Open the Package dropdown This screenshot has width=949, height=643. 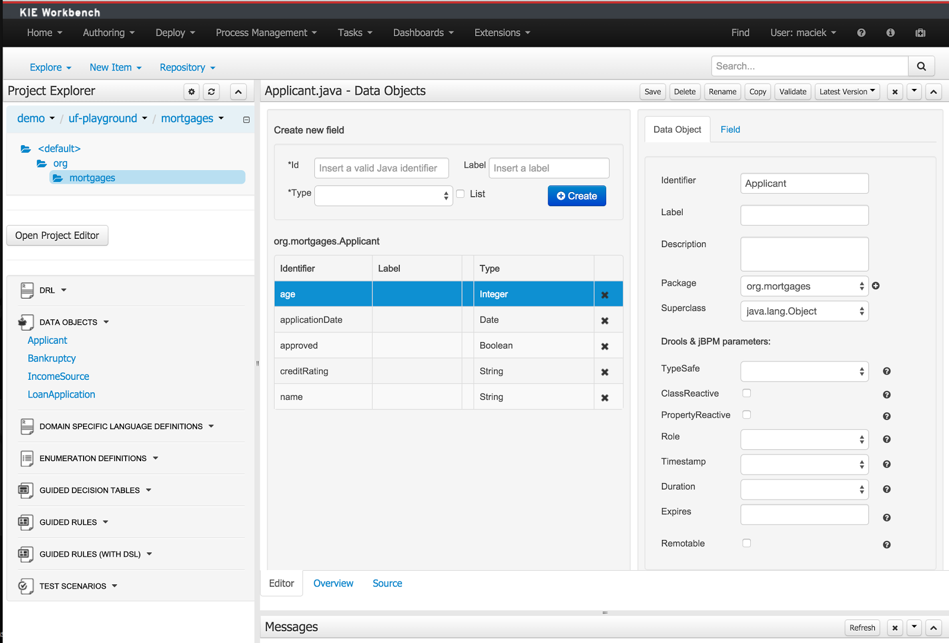pos(804,286)
